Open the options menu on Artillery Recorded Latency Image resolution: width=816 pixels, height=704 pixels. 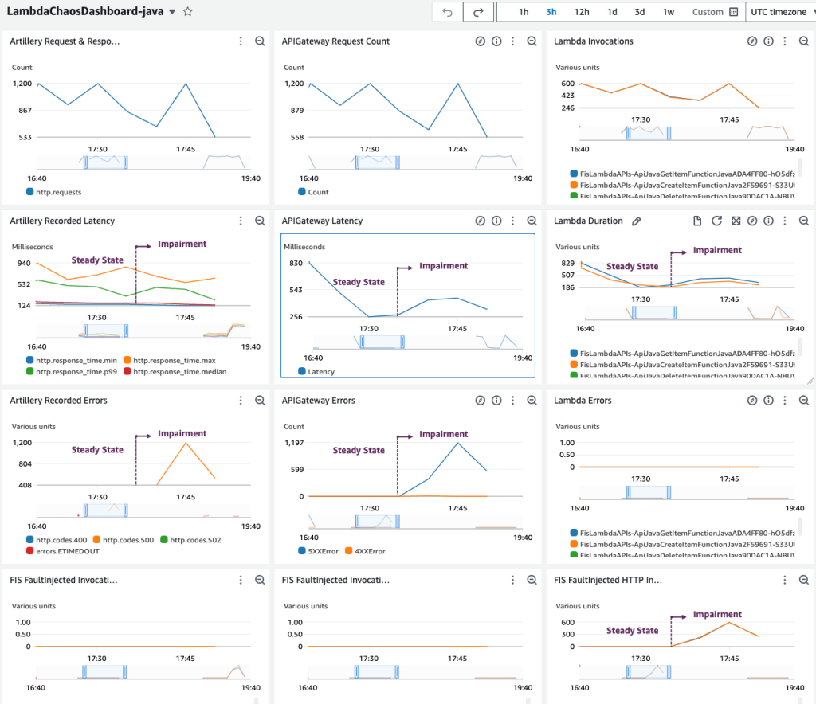click(x=241, y=221)
